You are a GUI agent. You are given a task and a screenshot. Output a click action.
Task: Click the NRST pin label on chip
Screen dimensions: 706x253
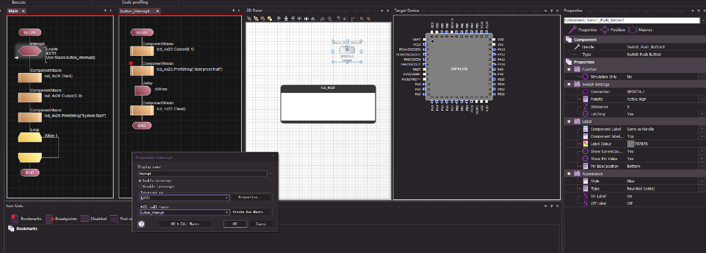point(417,69)
